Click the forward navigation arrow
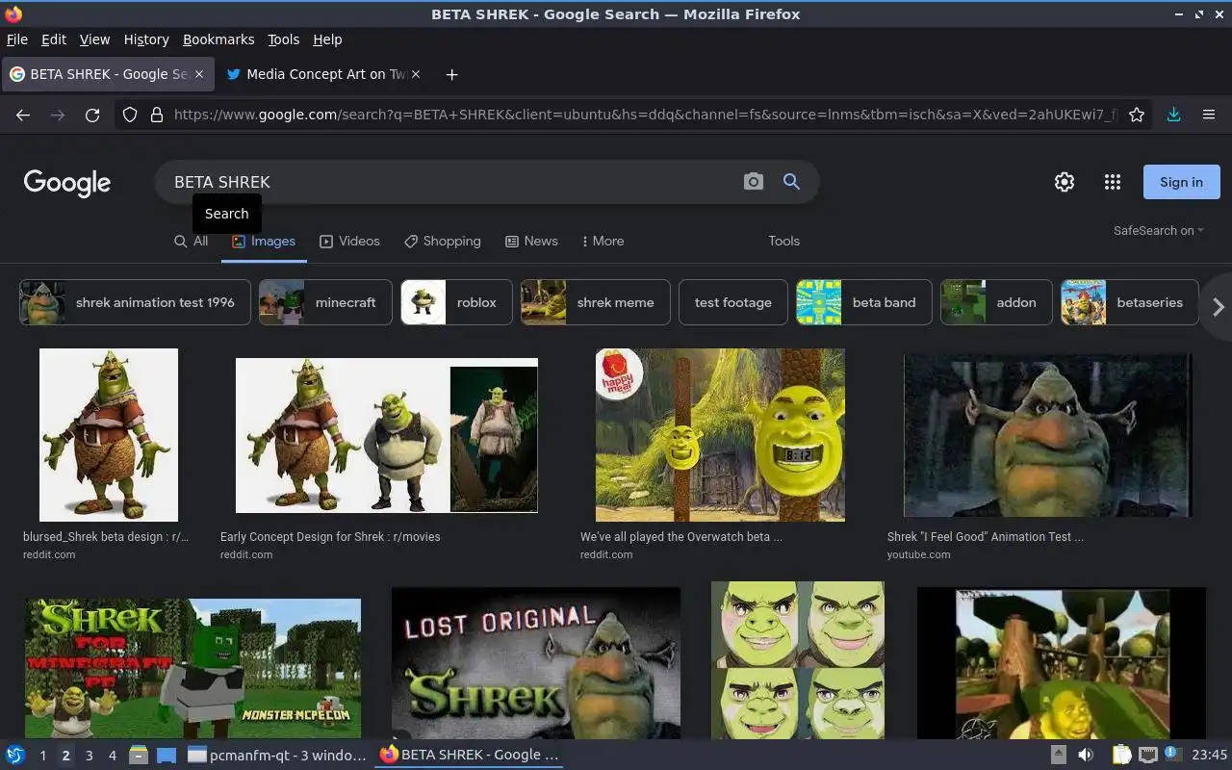Viewport: 1232px width, 770px height. coord(58,115)
